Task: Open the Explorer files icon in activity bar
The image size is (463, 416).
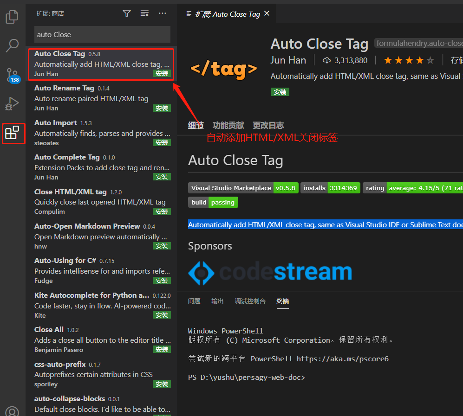Action: 12,17
